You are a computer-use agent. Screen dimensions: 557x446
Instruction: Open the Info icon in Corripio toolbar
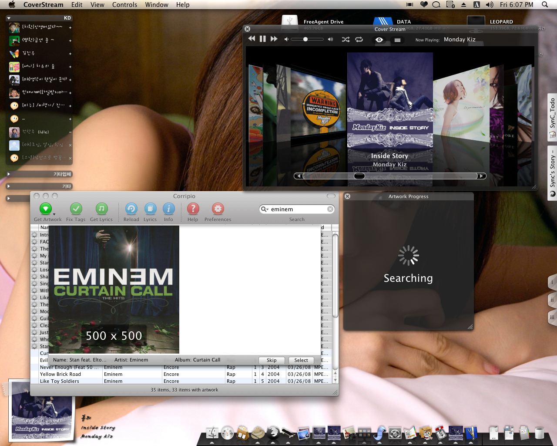(168, 209)
